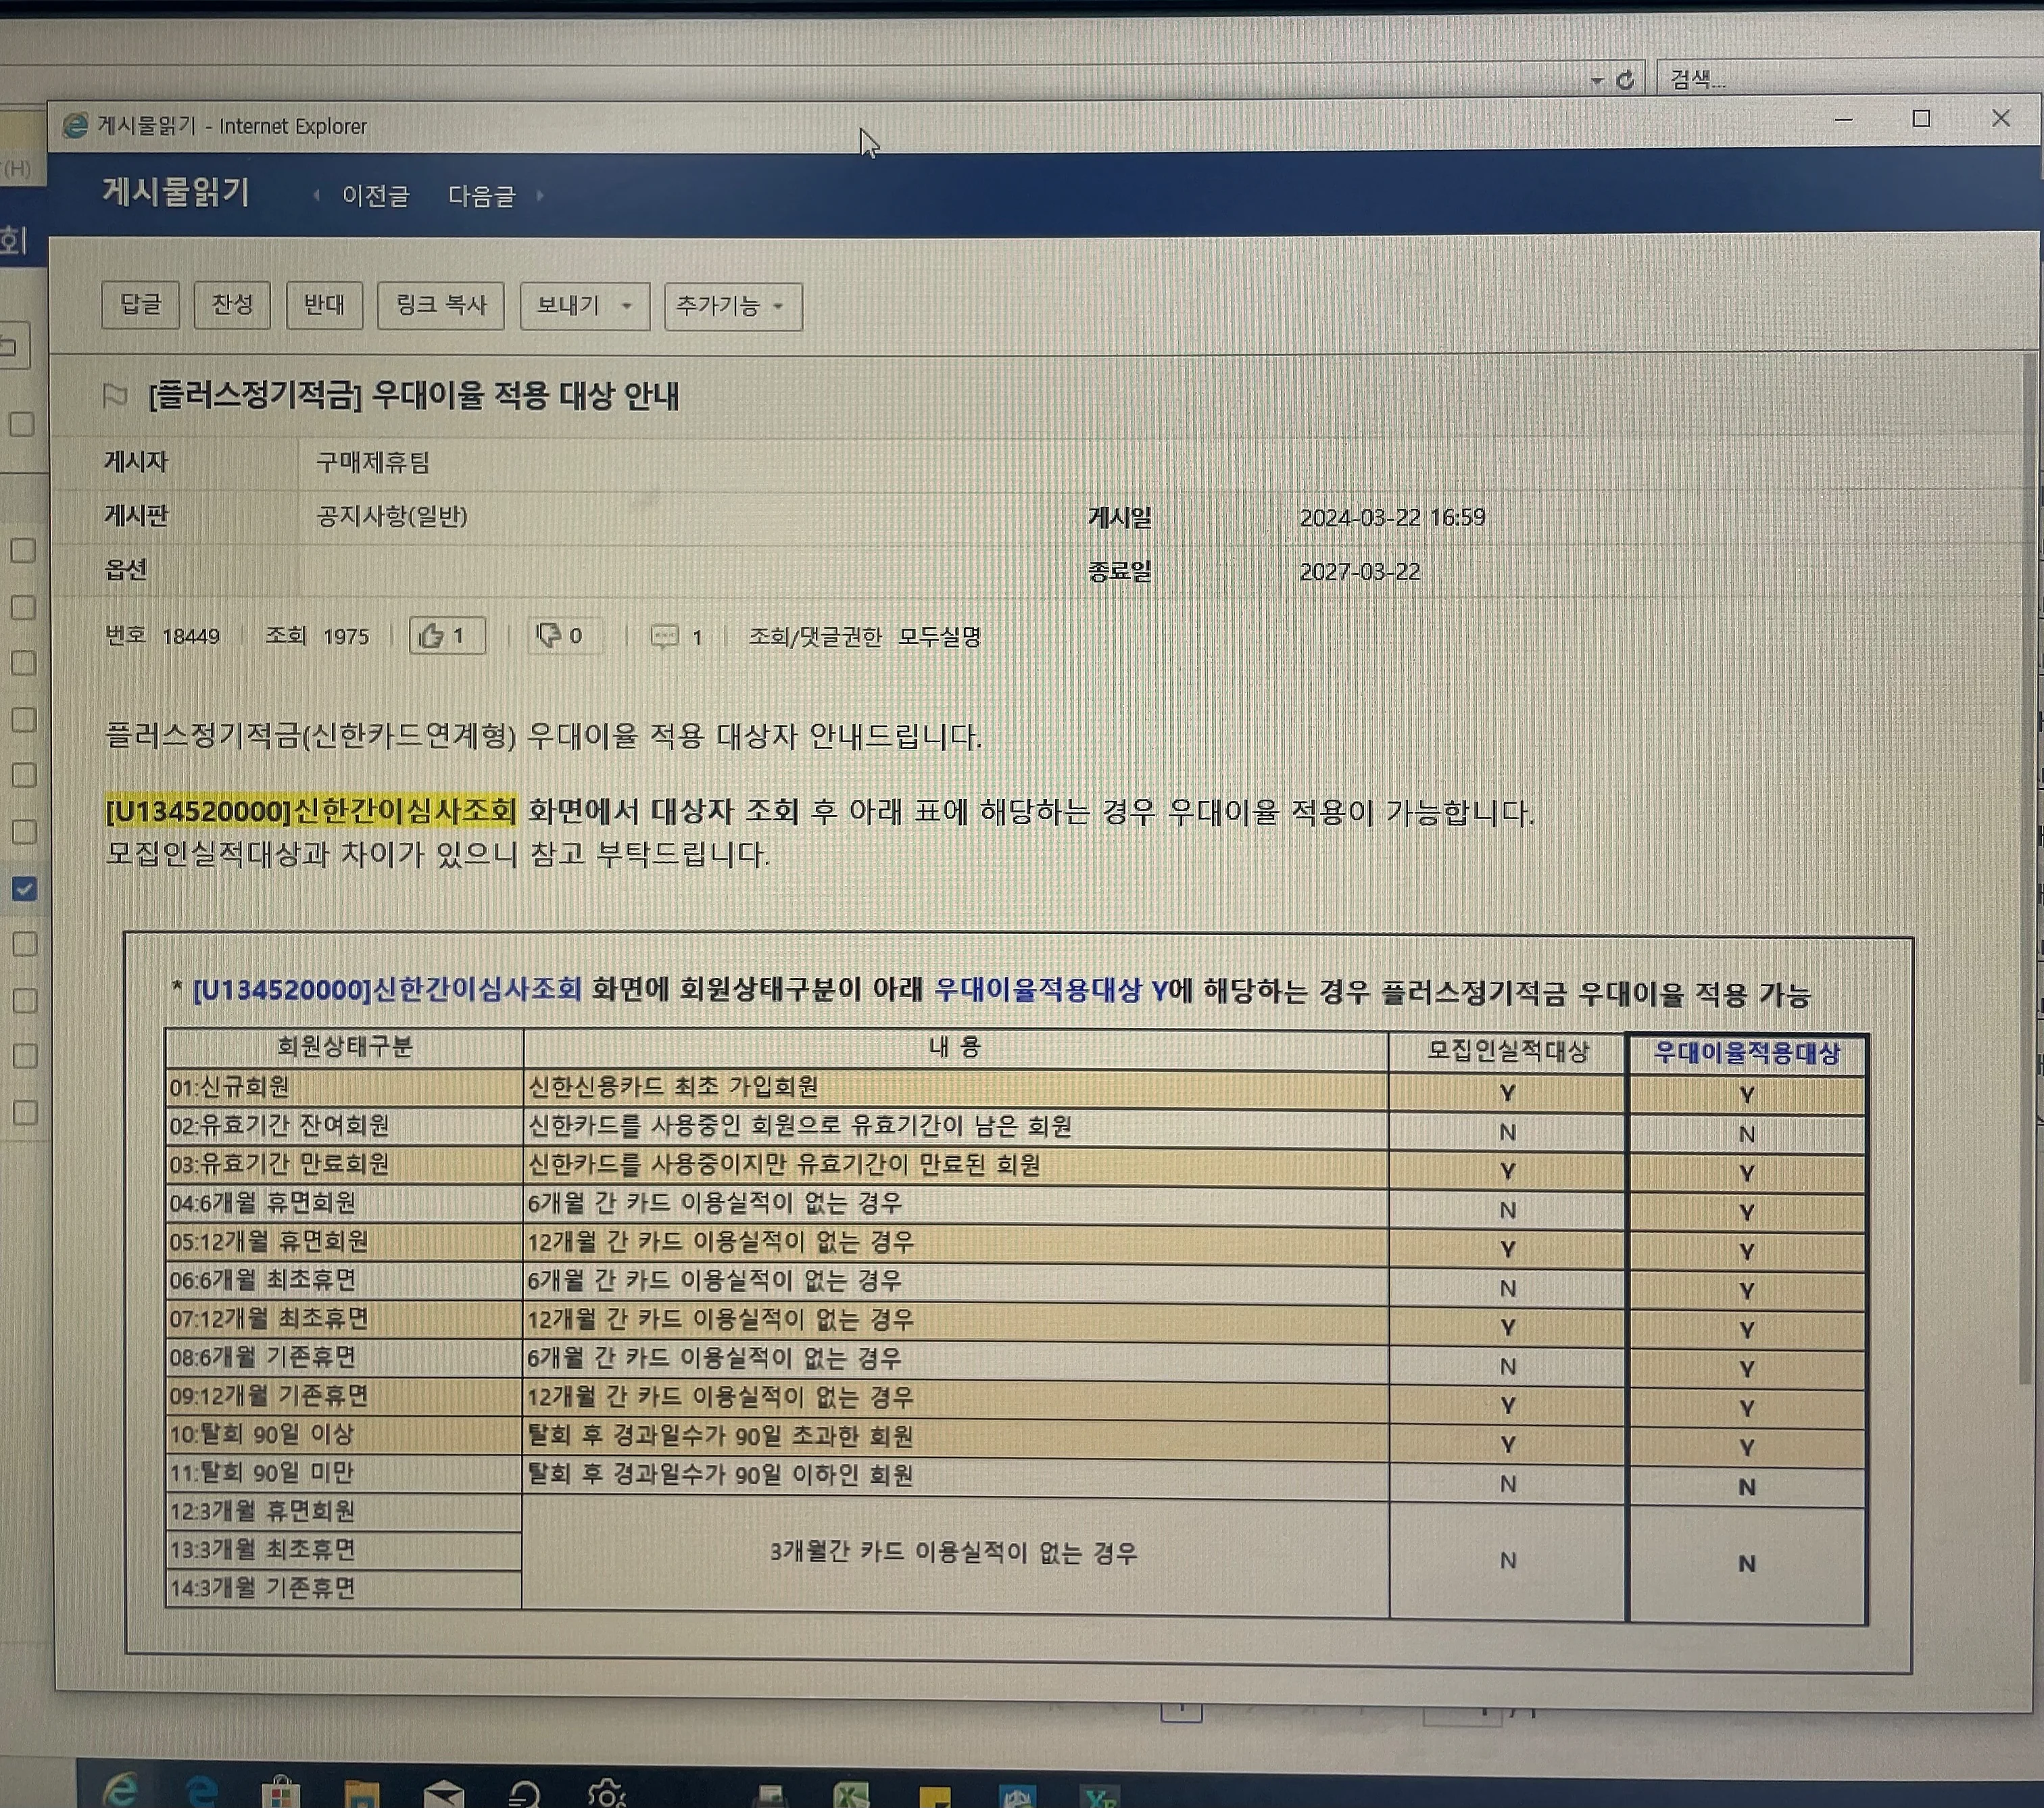Screen dimensions: 2044x1808
Task: Click the 회원상태구분 column header
Action: (344, 1047)
